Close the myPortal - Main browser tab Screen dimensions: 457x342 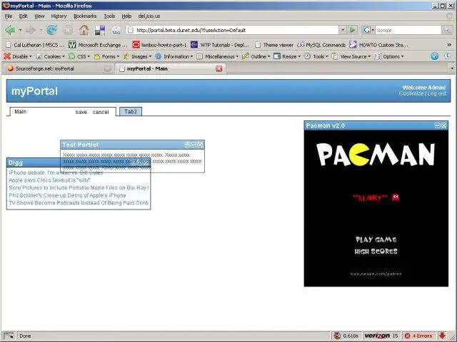(219, 68)
